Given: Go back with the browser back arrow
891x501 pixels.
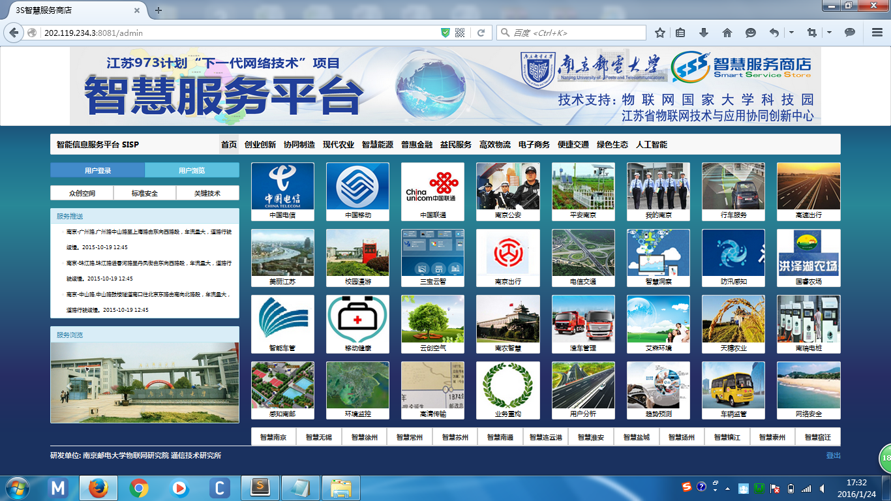Looking at the screenshot, I should [14, 33].
